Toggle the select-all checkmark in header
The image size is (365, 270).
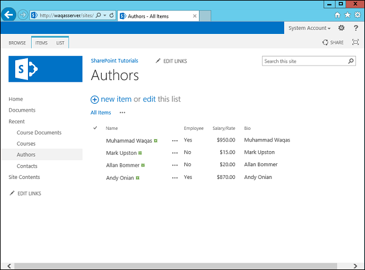[96, 128]
